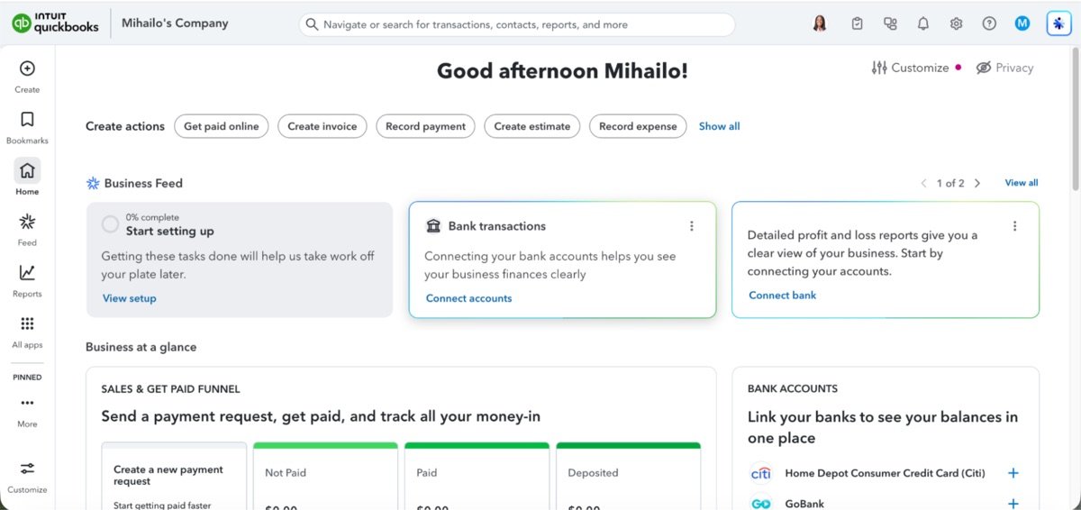Open sidebar Customize sliders icon
The image size is (1081, 510).
27,469
